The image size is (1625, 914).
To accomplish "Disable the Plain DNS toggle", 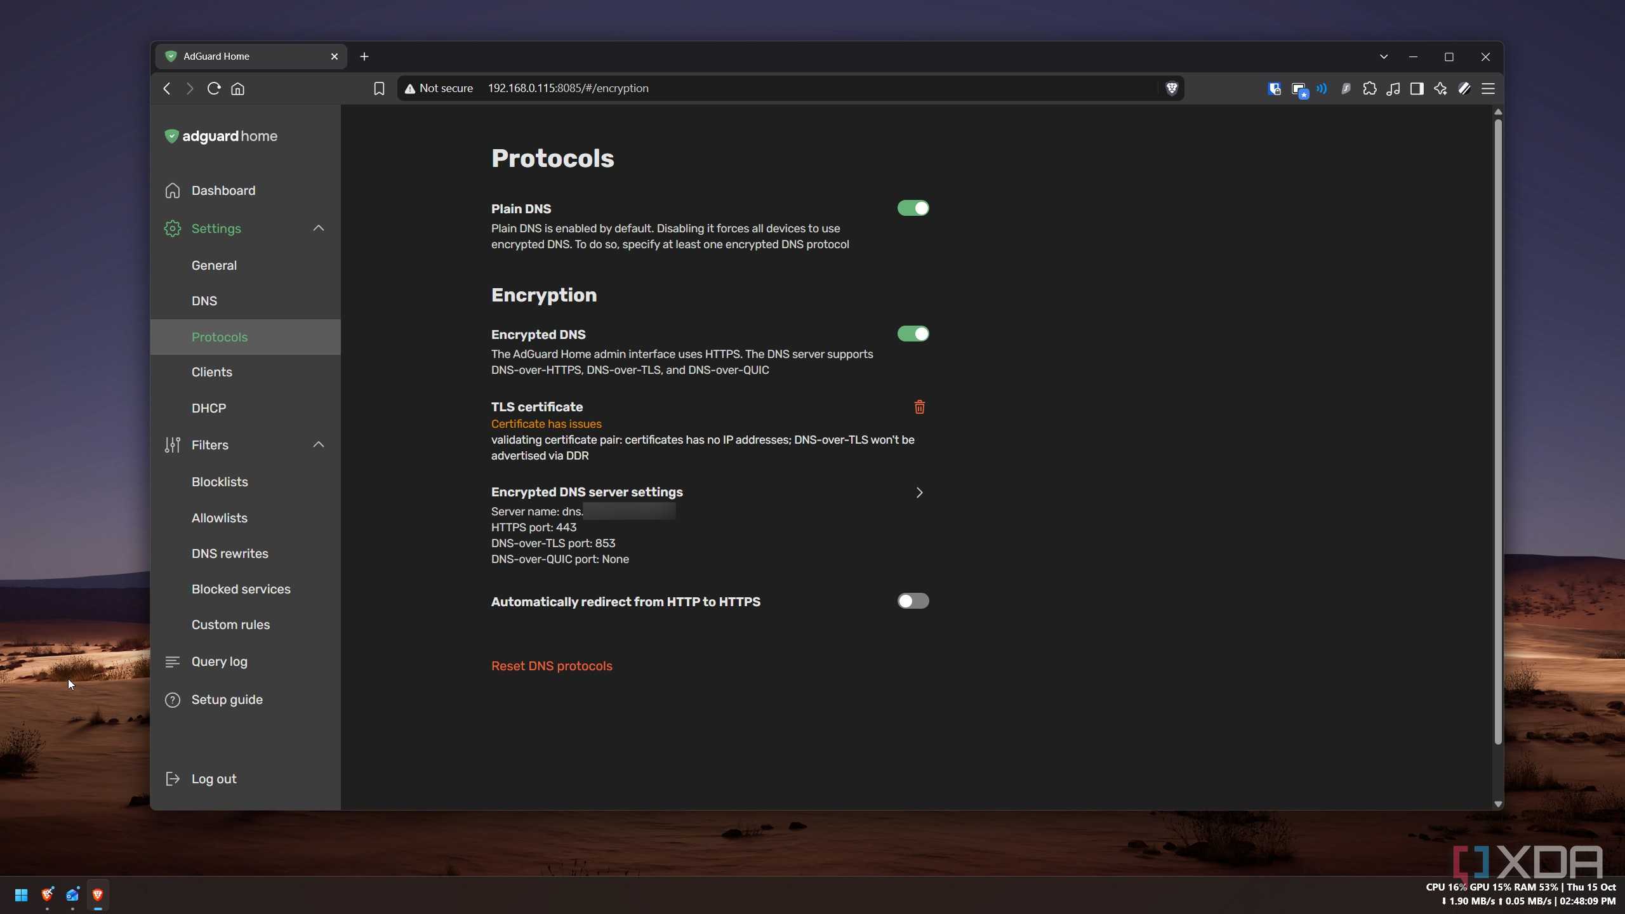I will pyautogui.click(x=913, y=208).
